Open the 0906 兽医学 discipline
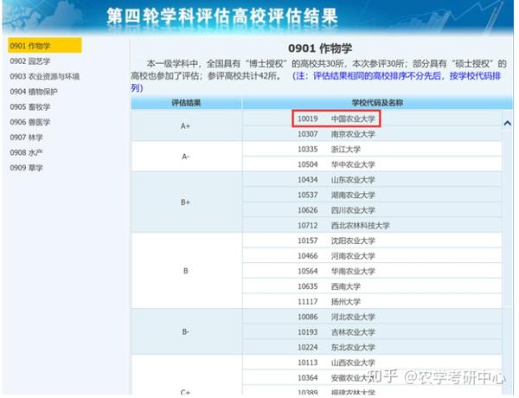Viewport: 519px width, 398px height. pos(30,122)
